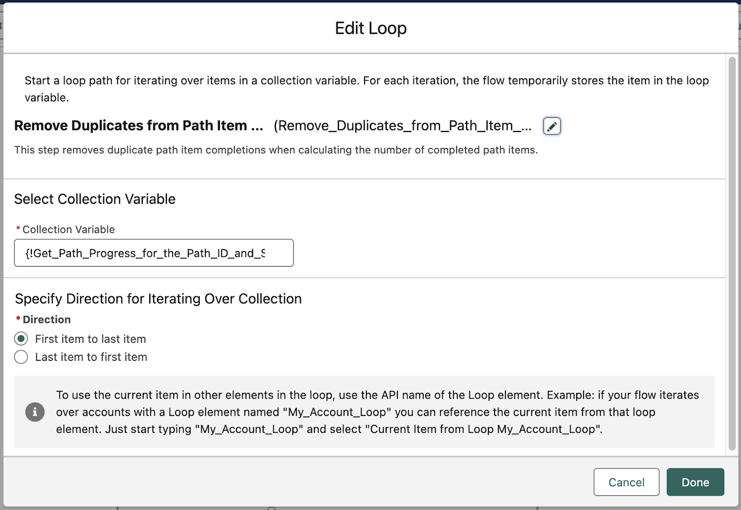The width and height of the screenshot is (741, 510).
Task: Cancel the Edit Loop dialog
Action: coord(626,482)
